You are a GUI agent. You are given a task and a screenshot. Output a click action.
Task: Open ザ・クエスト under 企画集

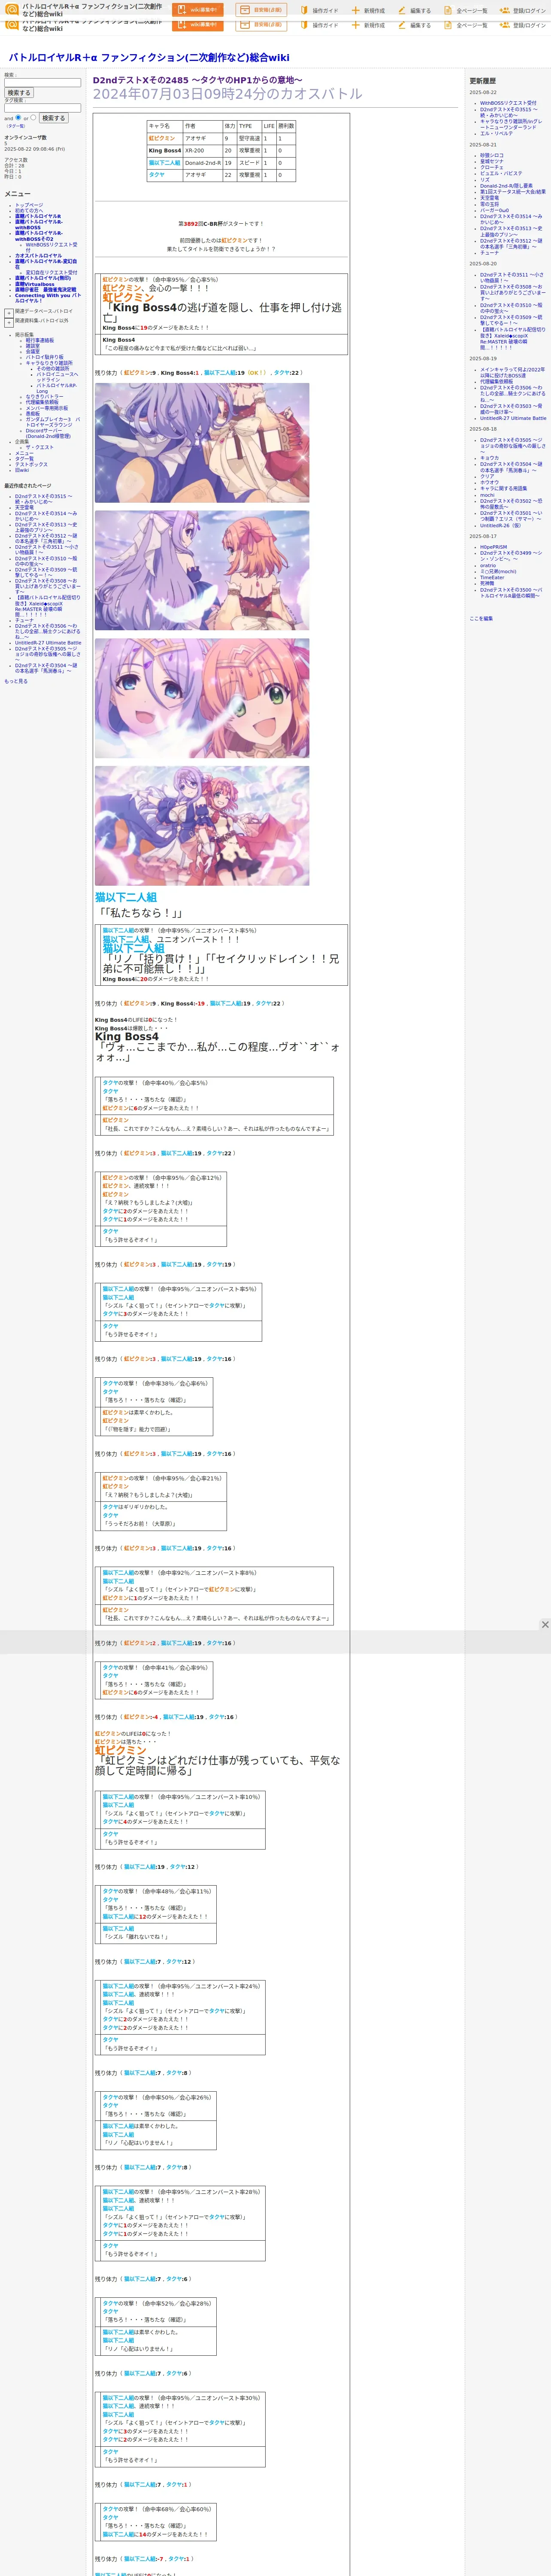[40, 447]
